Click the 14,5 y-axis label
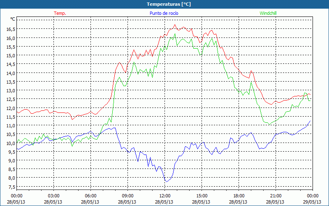Viewport: 329px width, 206px height. pyautogui.click(x=11, y=64)
